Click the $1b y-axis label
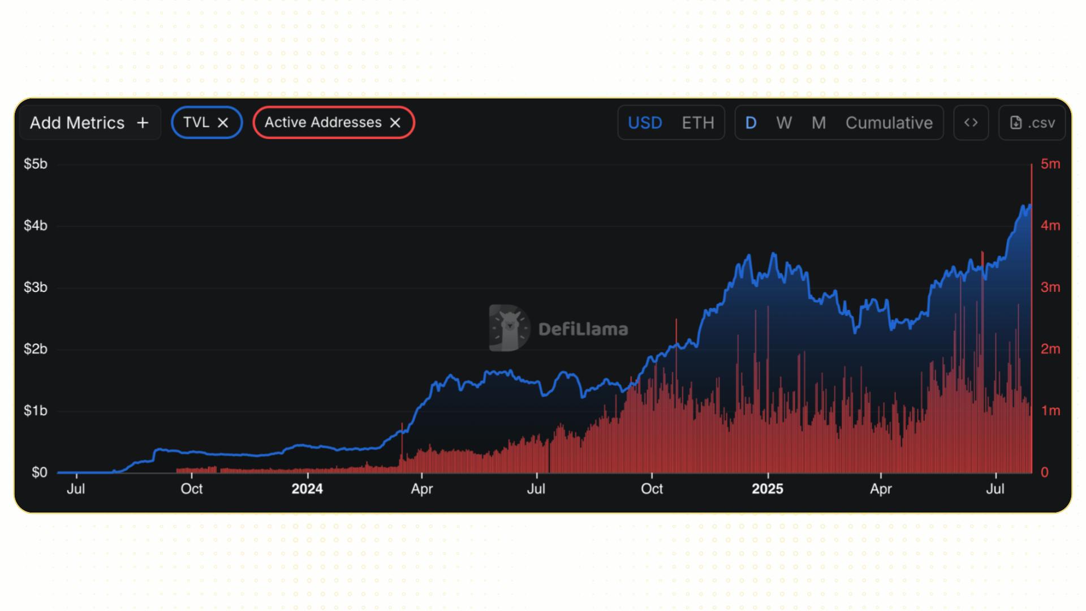 pos(36,411)
